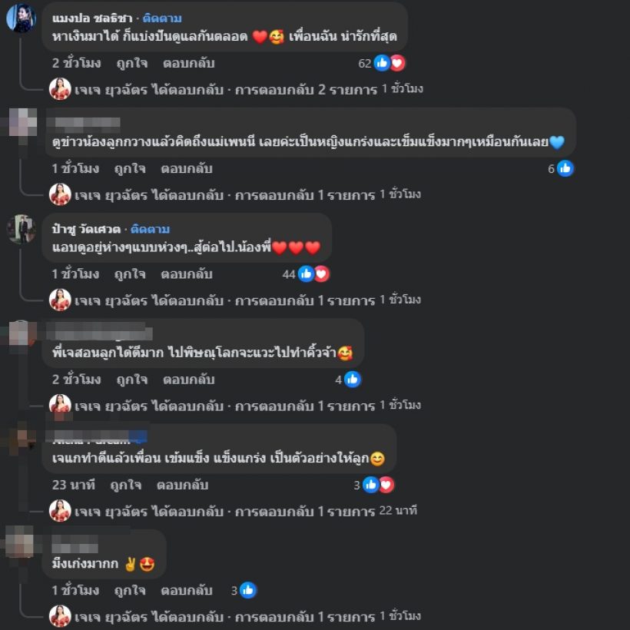
Task: Open แมงปอ ชลธิชา profile picture
Action: point(22,18)
